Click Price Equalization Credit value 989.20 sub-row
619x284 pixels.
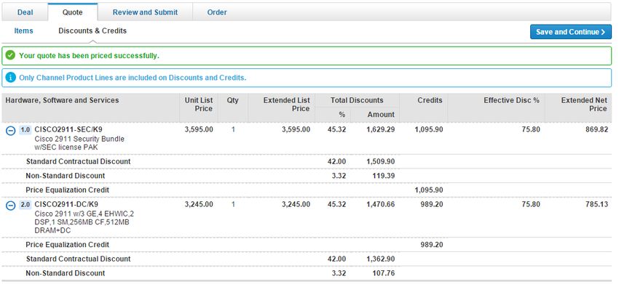[x=432, y=245]
